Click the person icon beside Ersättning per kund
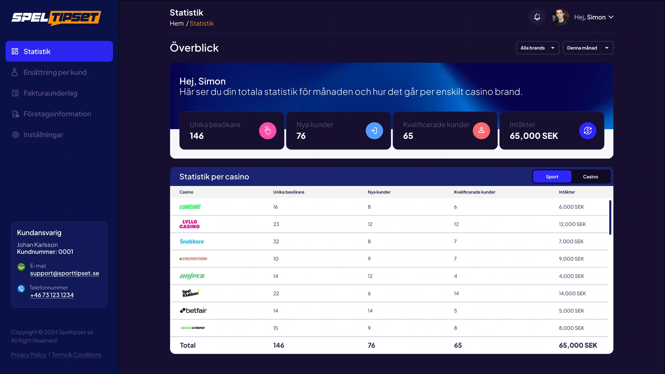Image resolution: width=665 pixels, height=374 pixels. [15, 72]
